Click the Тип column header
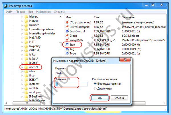 pos(96,17)
